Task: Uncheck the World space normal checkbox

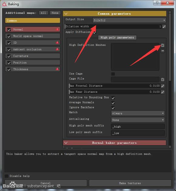Action: click(9, 36)
